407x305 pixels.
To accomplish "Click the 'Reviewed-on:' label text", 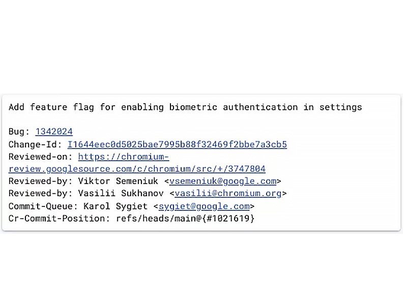I will click(x=41, y=157).
